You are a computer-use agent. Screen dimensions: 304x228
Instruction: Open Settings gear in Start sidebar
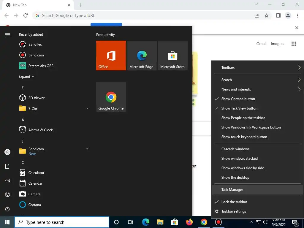point(7,195)
